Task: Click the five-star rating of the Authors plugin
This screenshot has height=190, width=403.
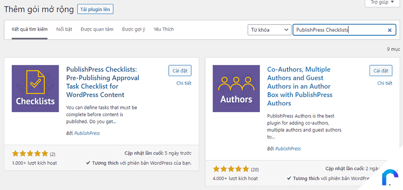Action: click(231, 169)
